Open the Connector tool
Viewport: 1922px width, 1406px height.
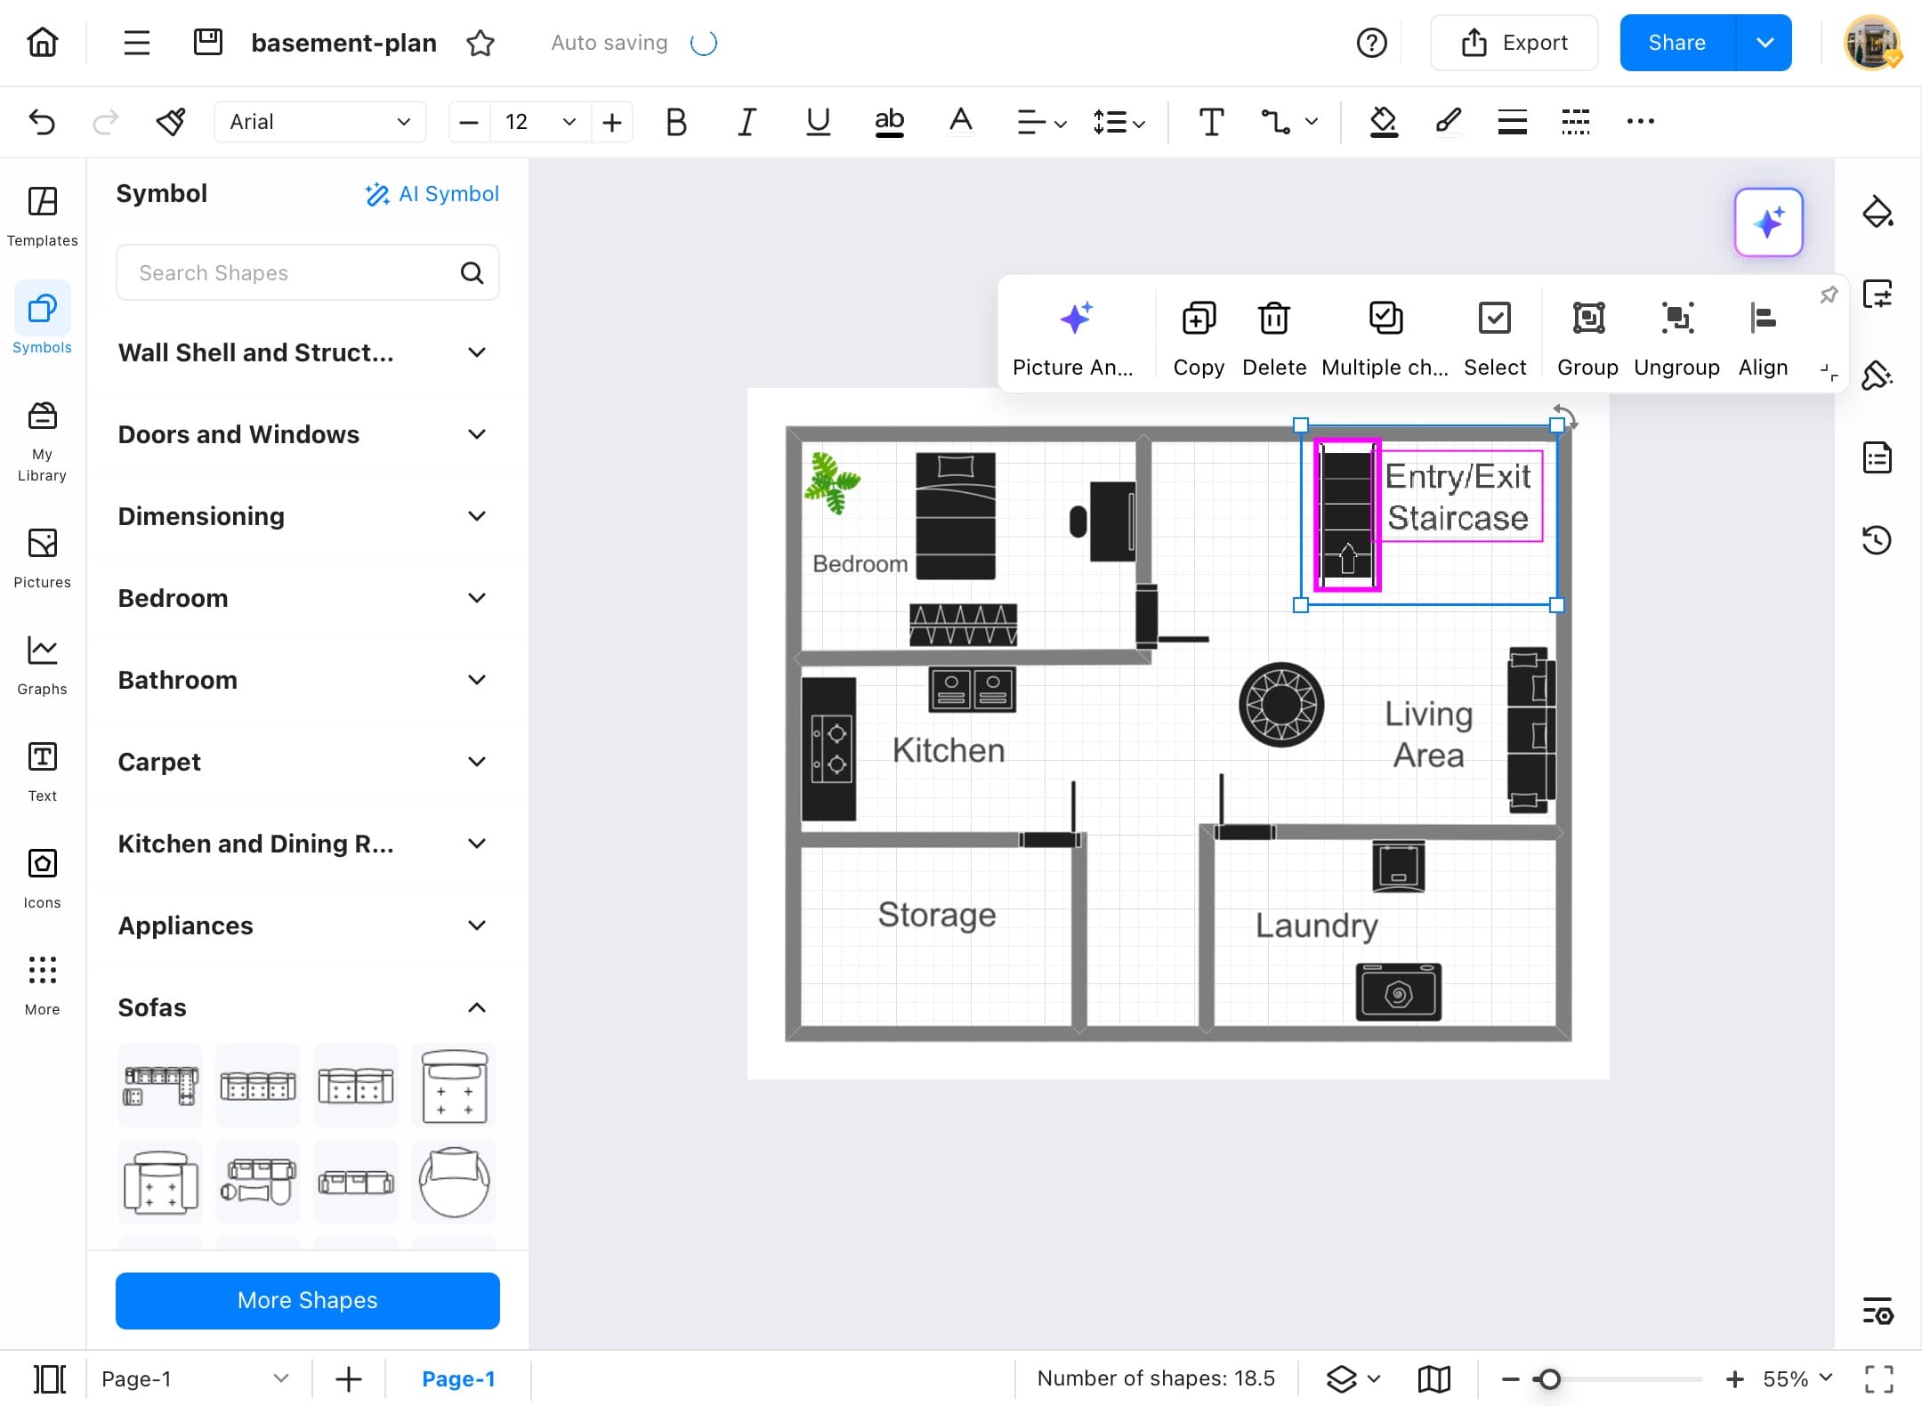tap(1275, 122)
